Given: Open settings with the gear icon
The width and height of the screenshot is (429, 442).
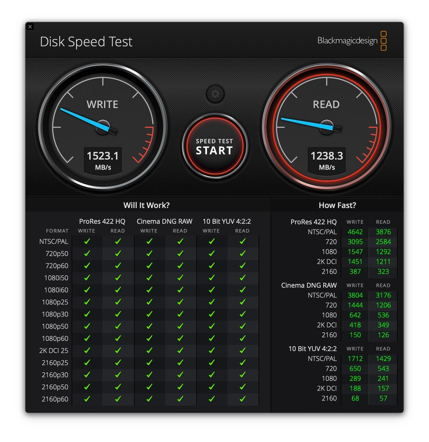Looking at the screenshot, I should point(215,94).
